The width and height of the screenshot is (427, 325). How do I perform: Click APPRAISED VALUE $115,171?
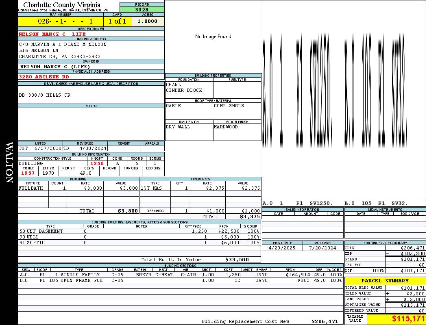(x=413, y=305)
